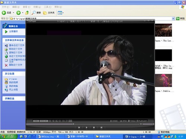186x139 pixels.
Task: Click the Windows Start button
Action: click(x=9, y=136)
